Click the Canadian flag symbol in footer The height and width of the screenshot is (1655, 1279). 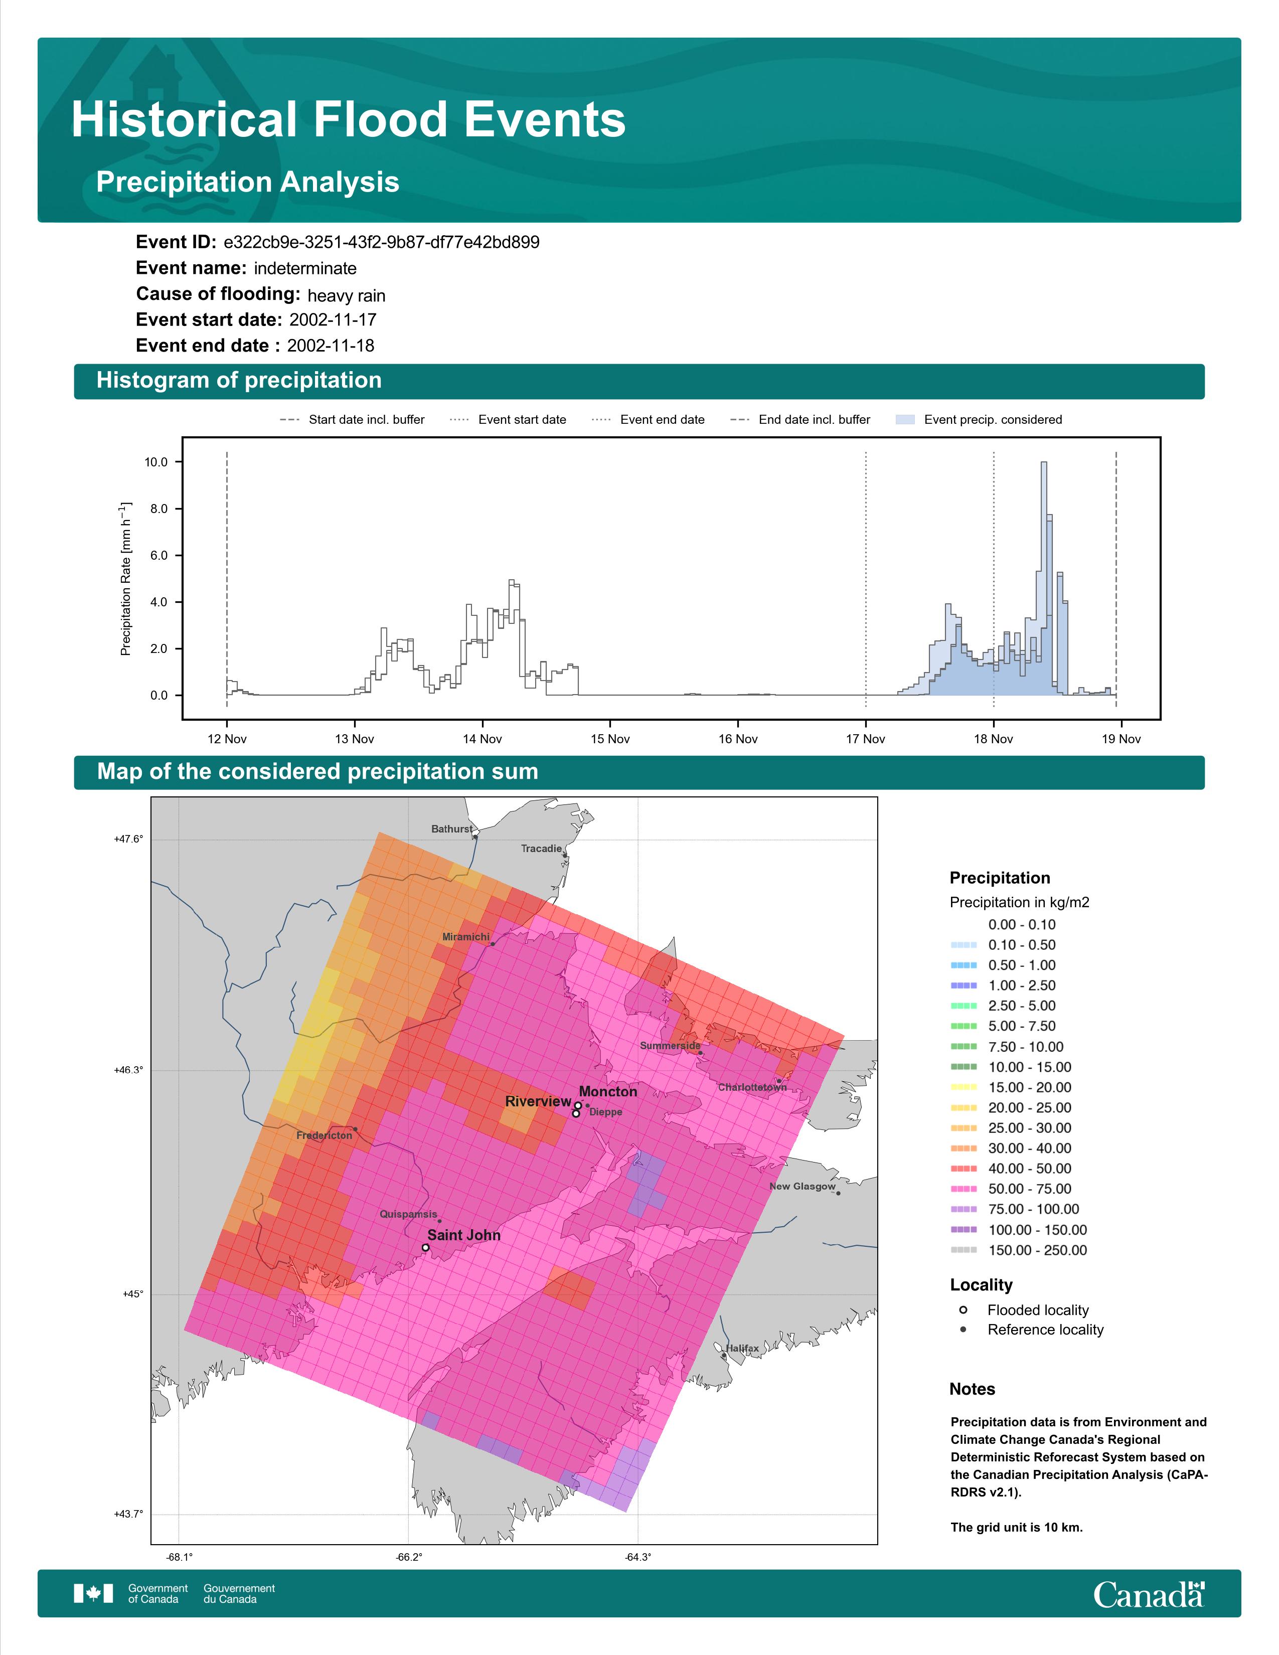click(93, 1594)
